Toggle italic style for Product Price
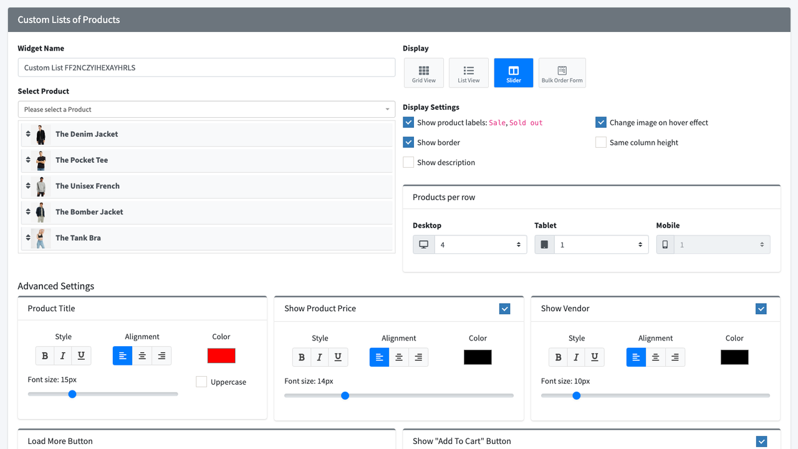Image resolution: width=798 pixels, height=449 pixels. point(320,357)
